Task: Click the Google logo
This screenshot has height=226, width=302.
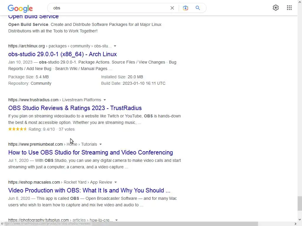Action: click(x=20, y=8)
